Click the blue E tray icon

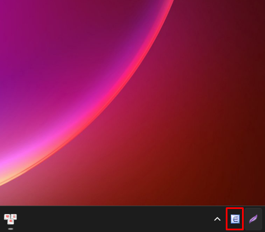click(235, 219)
